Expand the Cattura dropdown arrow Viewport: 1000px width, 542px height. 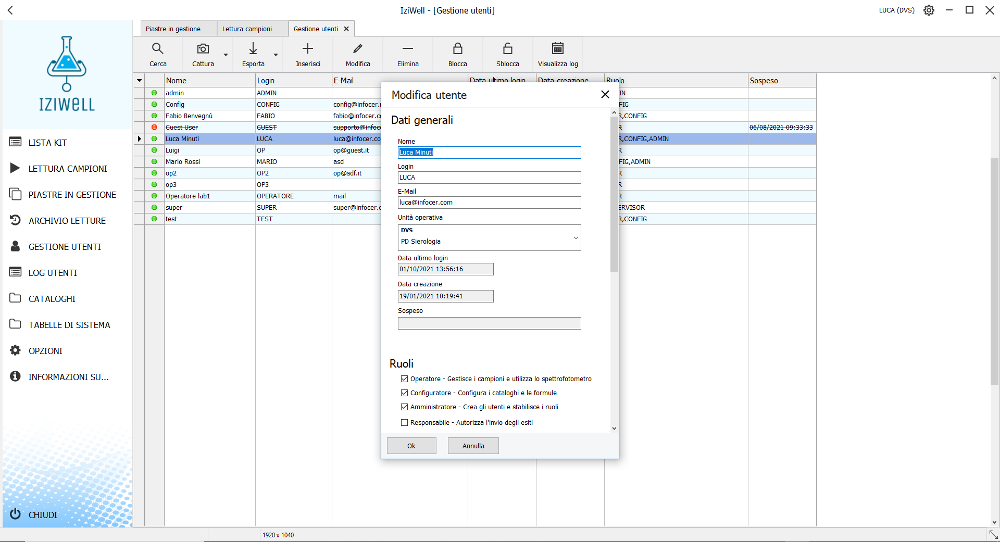pos(226,55)
